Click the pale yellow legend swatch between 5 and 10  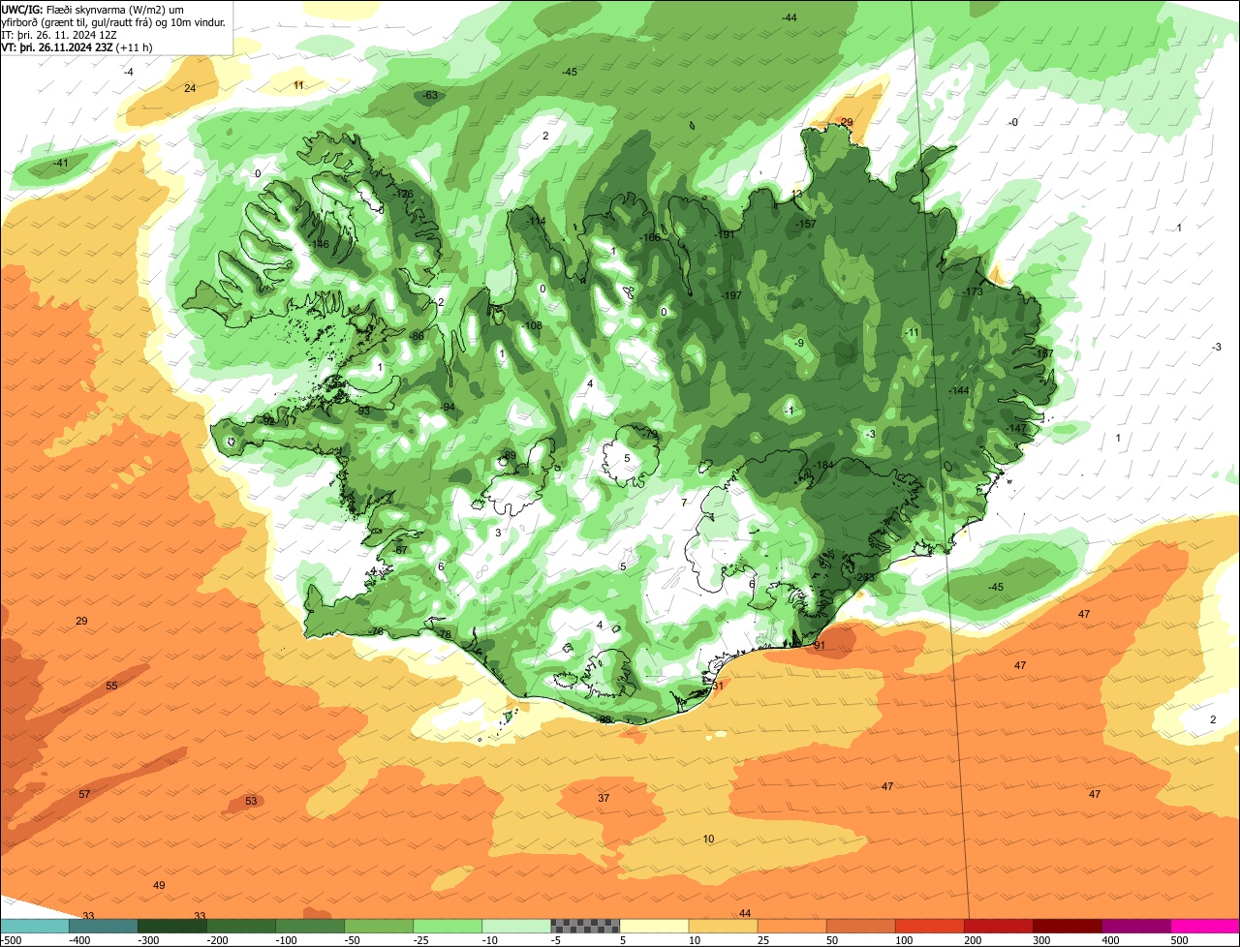(x=654, y=926)
